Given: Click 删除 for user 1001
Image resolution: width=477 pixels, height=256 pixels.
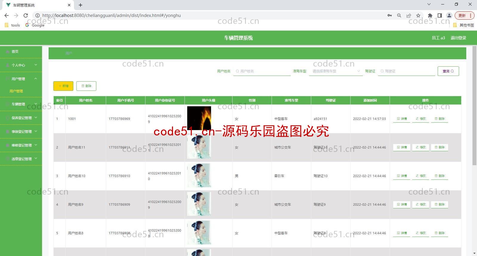Looking at the screenshot, I should pos(439,119).
